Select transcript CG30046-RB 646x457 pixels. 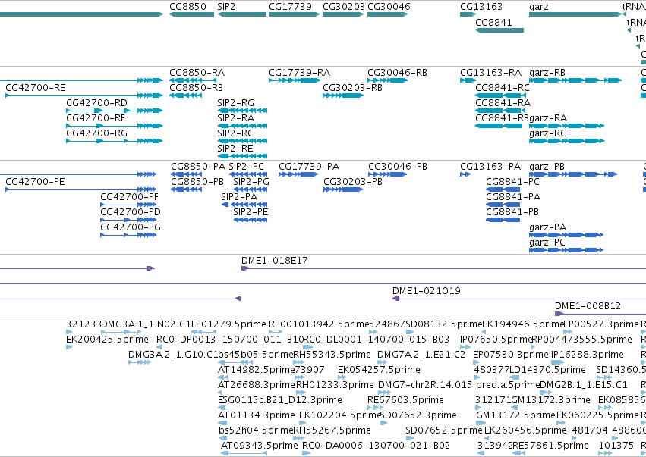pos(388,80)
